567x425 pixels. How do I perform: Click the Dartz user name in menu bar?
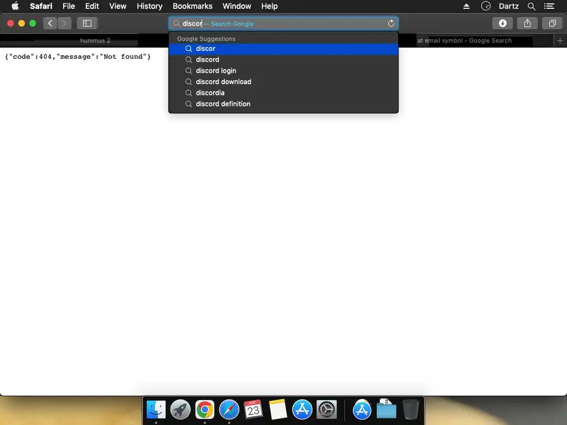pyautogui.click(x=508, y=6)
